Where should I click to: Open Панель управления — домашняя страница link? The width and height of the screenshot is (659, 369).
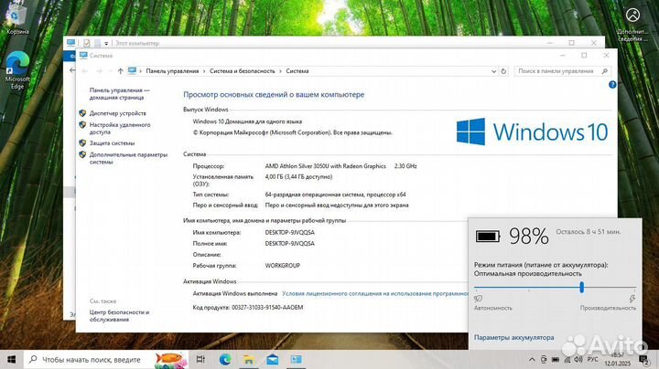[x=119, y=93]
